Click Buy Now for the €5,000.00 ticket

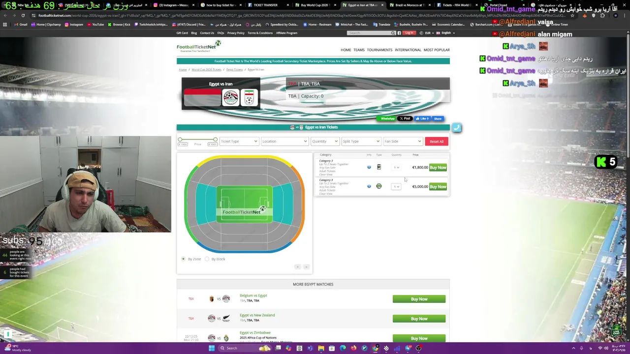click(x=438, y=186)
